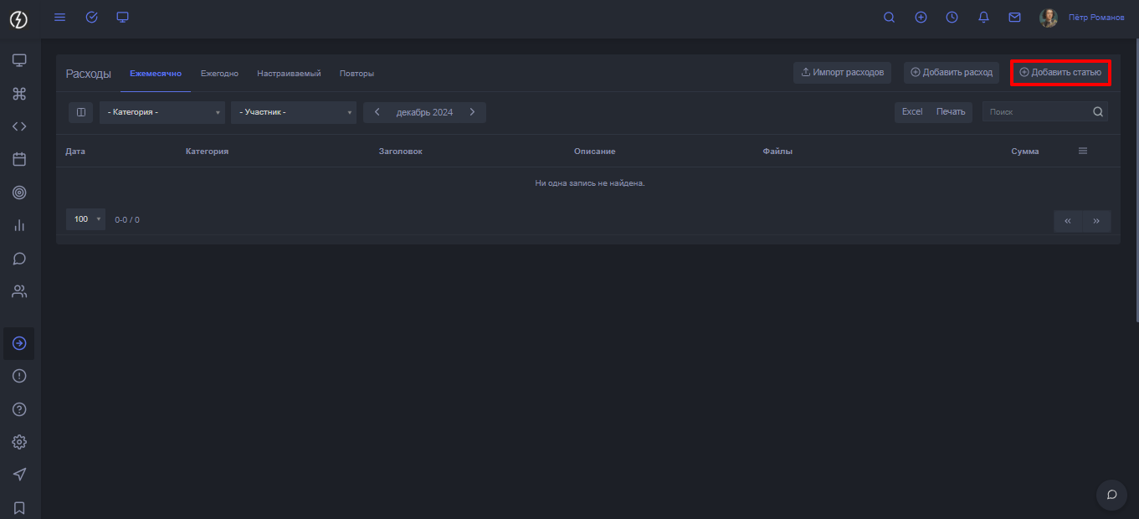The height and width of the screenshot is (519, 1139).
Task: Click the chat bubble floating button
Action: click(x=1111, y=495)
